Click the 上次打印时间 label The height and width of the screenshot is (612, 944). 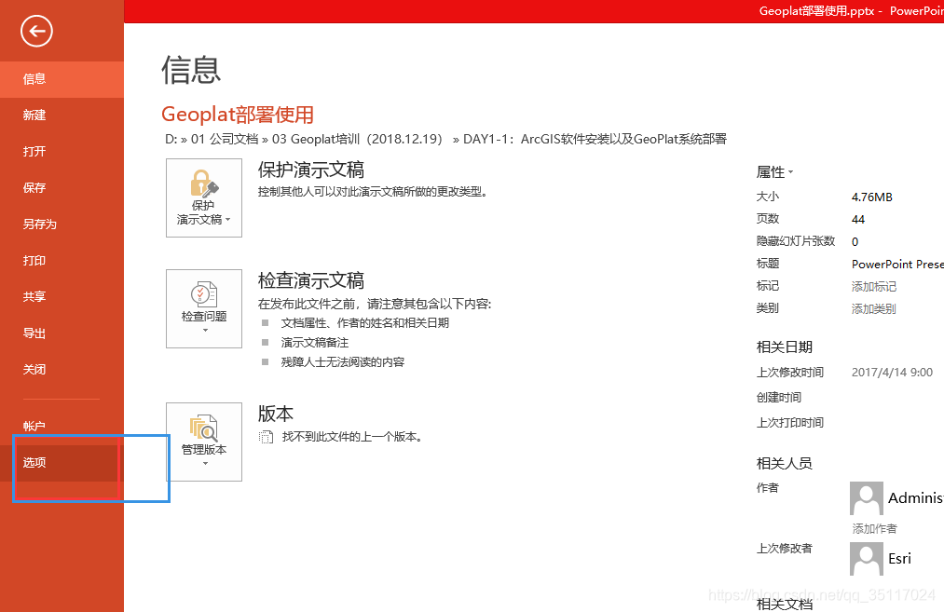click(790, 423)
